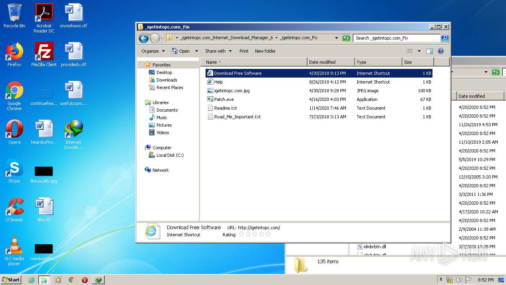This screenshot has width=506, height=285.
Task: Open Internet Explorer from the taskbar
Action: point(31,280)
